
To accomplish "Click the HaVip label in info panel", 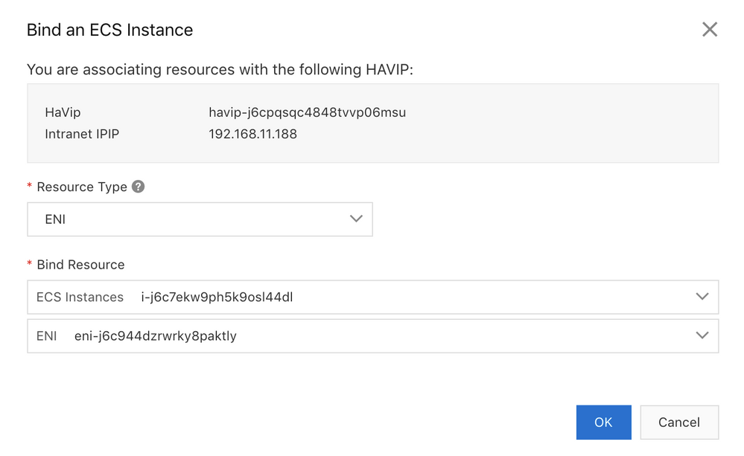I will tap(63, 113).
